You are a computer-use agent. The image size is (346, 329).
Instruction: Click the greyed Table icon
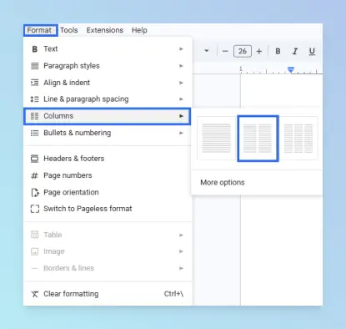(x=34, y=235)
